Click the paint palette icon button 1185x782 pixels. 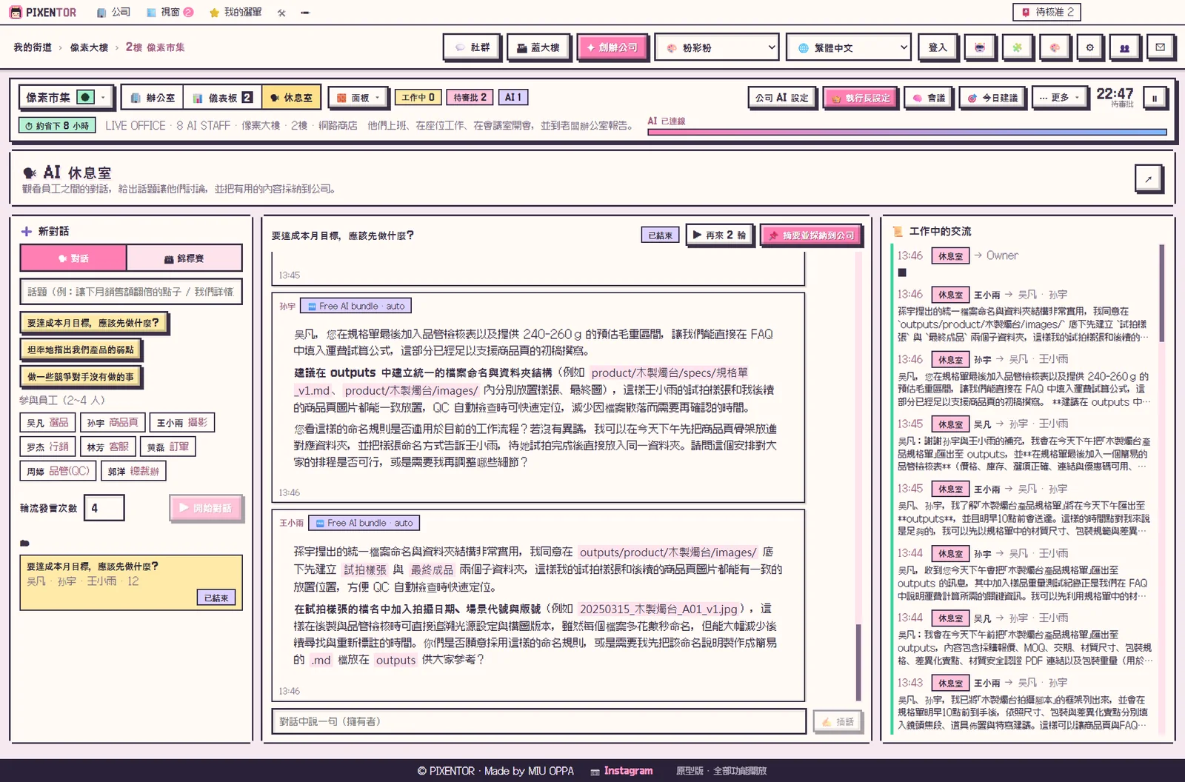pyautogui.click(x=1054, y=47)
